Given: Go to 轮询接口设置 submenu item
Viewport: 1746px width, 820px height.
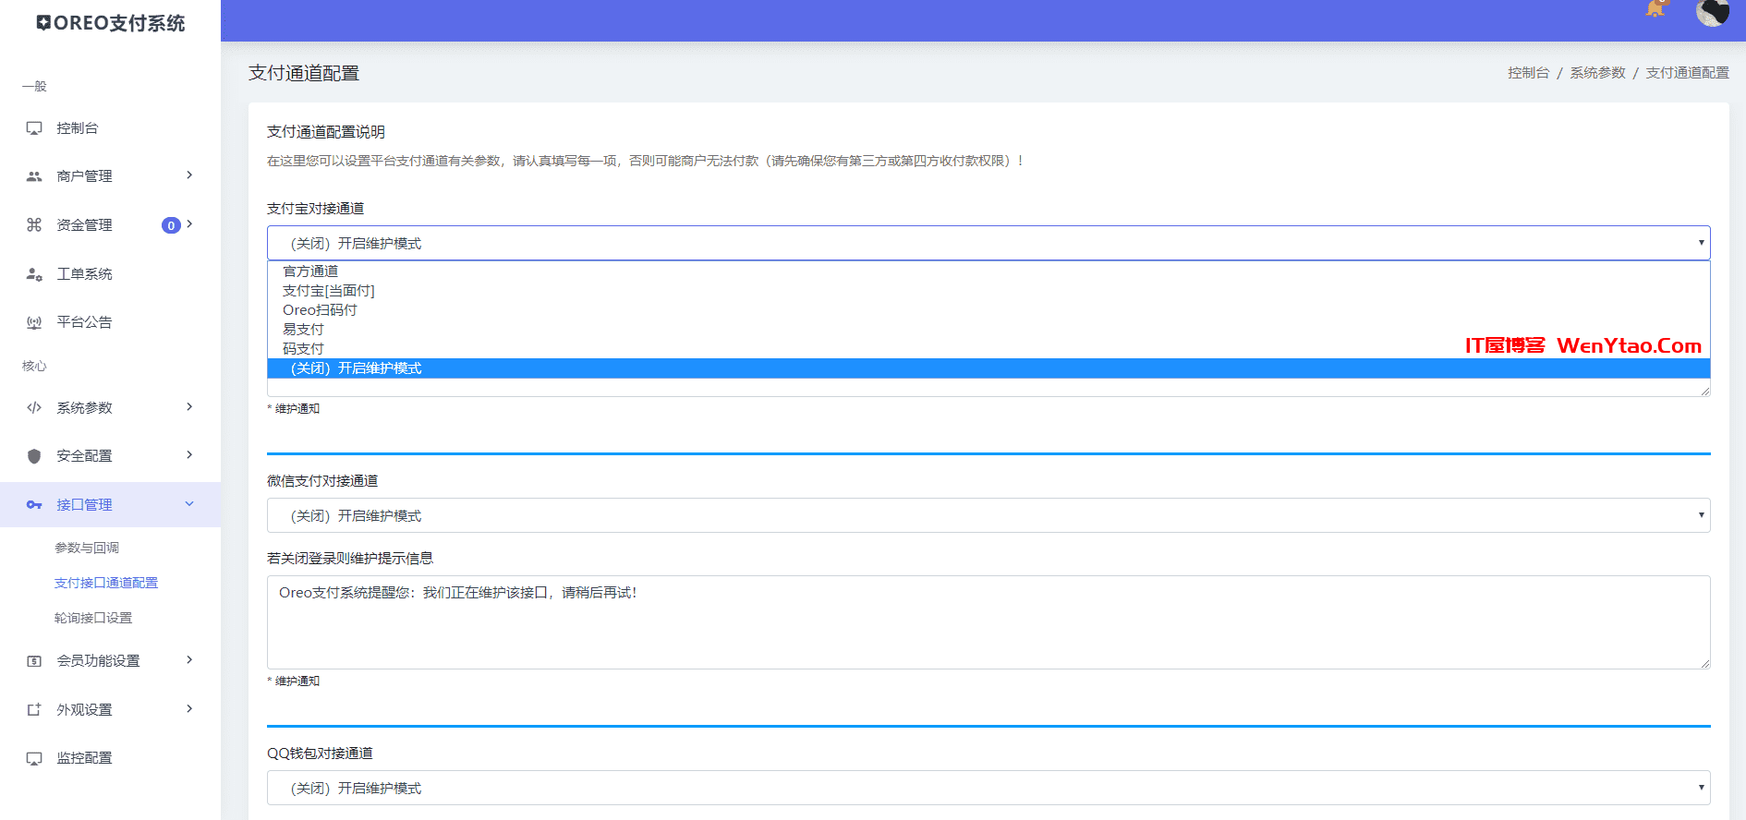Looking at the screenshot, I should 93,618.
